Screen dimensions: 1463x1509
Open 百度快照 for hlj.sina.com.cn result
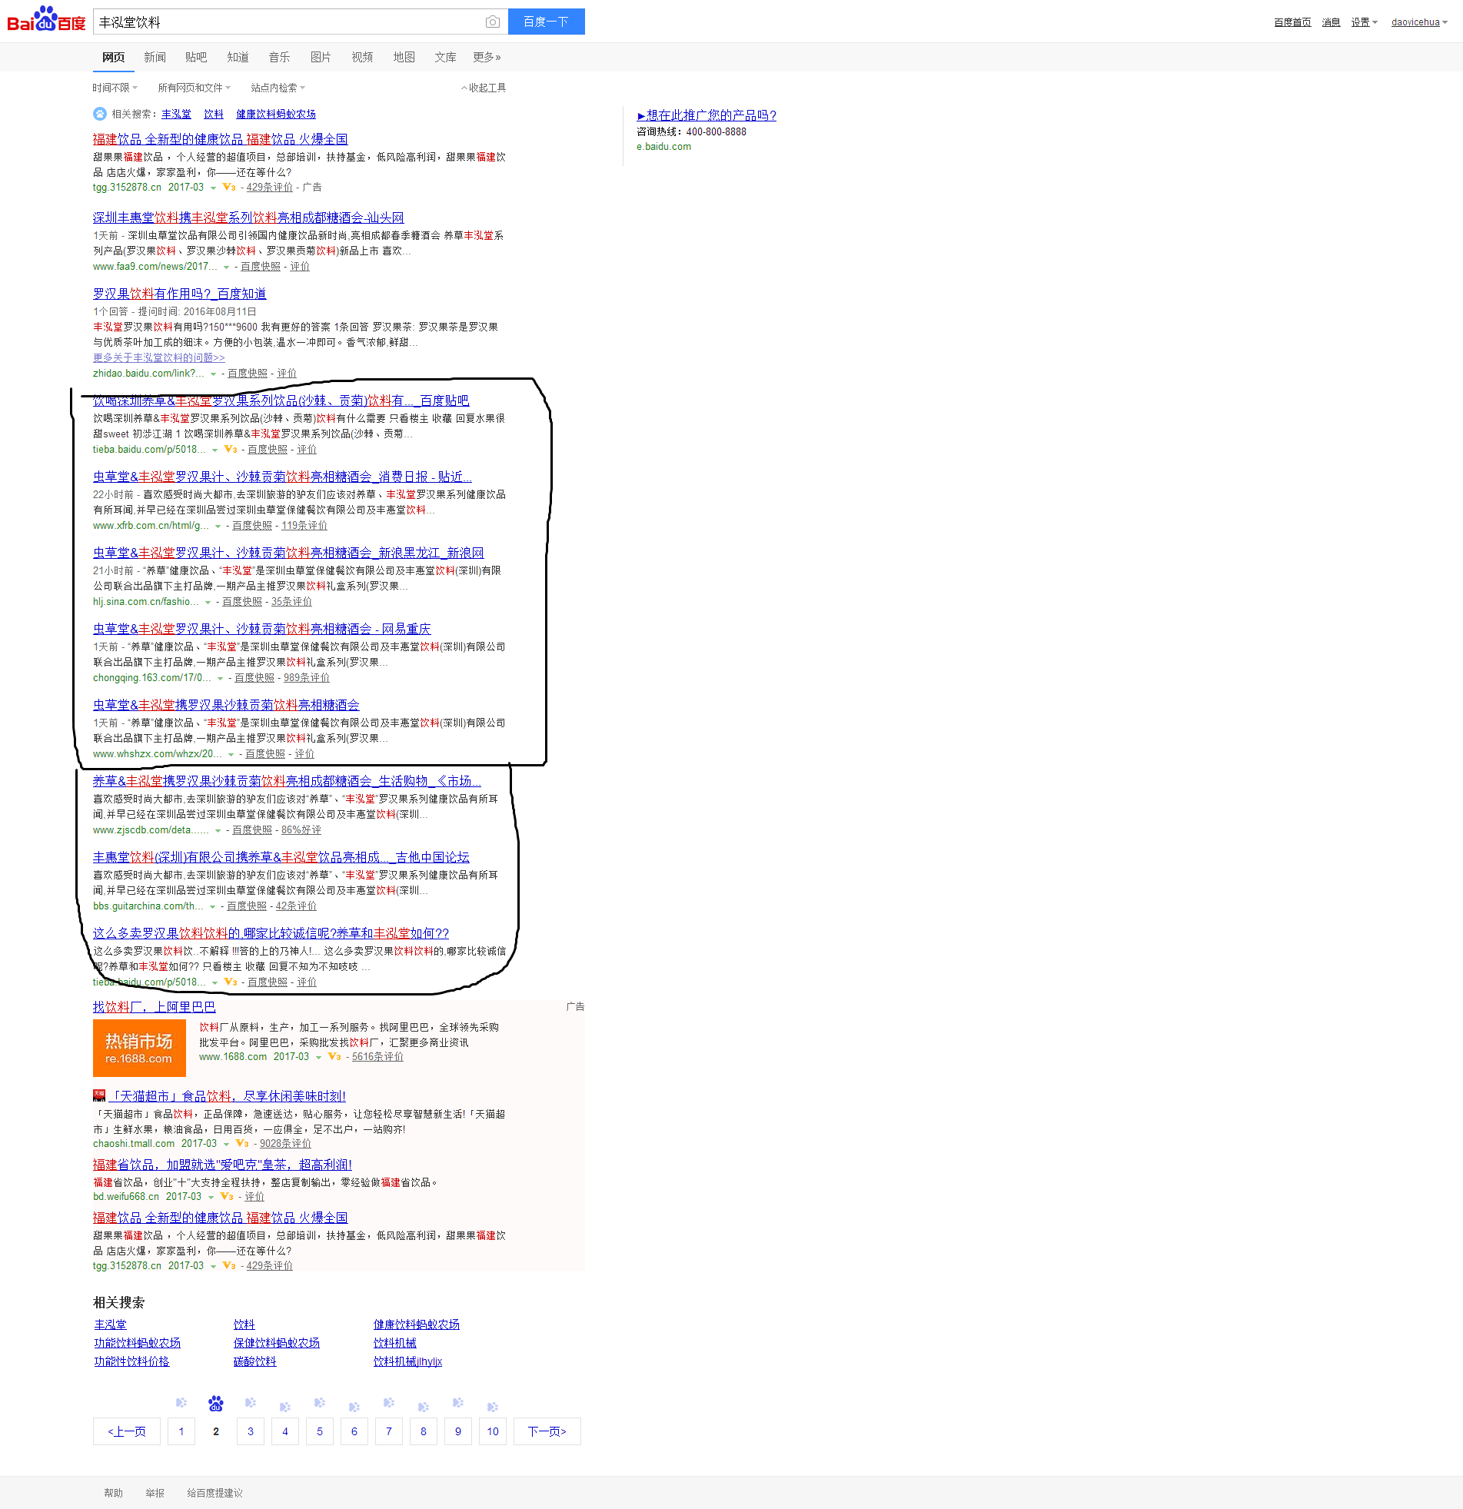[x=242, y=602]
